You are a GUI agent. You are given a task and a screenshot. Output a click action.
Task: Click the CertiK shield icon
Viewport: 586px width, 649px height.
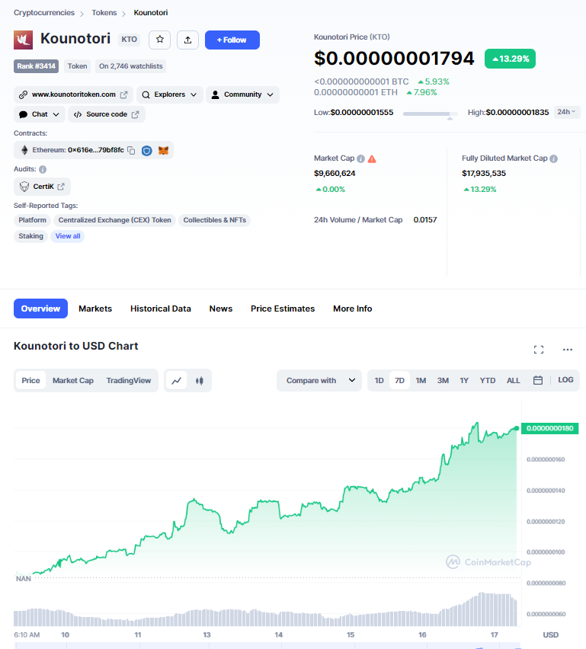[x=24, y=187]
